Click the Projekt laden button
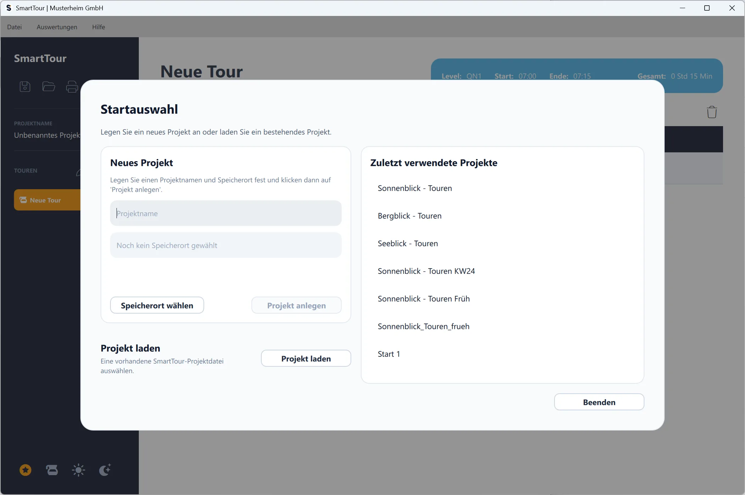The height and width of the screenshot is (495, 745). pos(306,359)
